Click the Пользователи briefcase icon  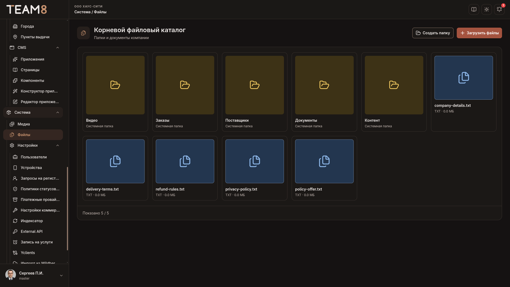coord(15,157)
